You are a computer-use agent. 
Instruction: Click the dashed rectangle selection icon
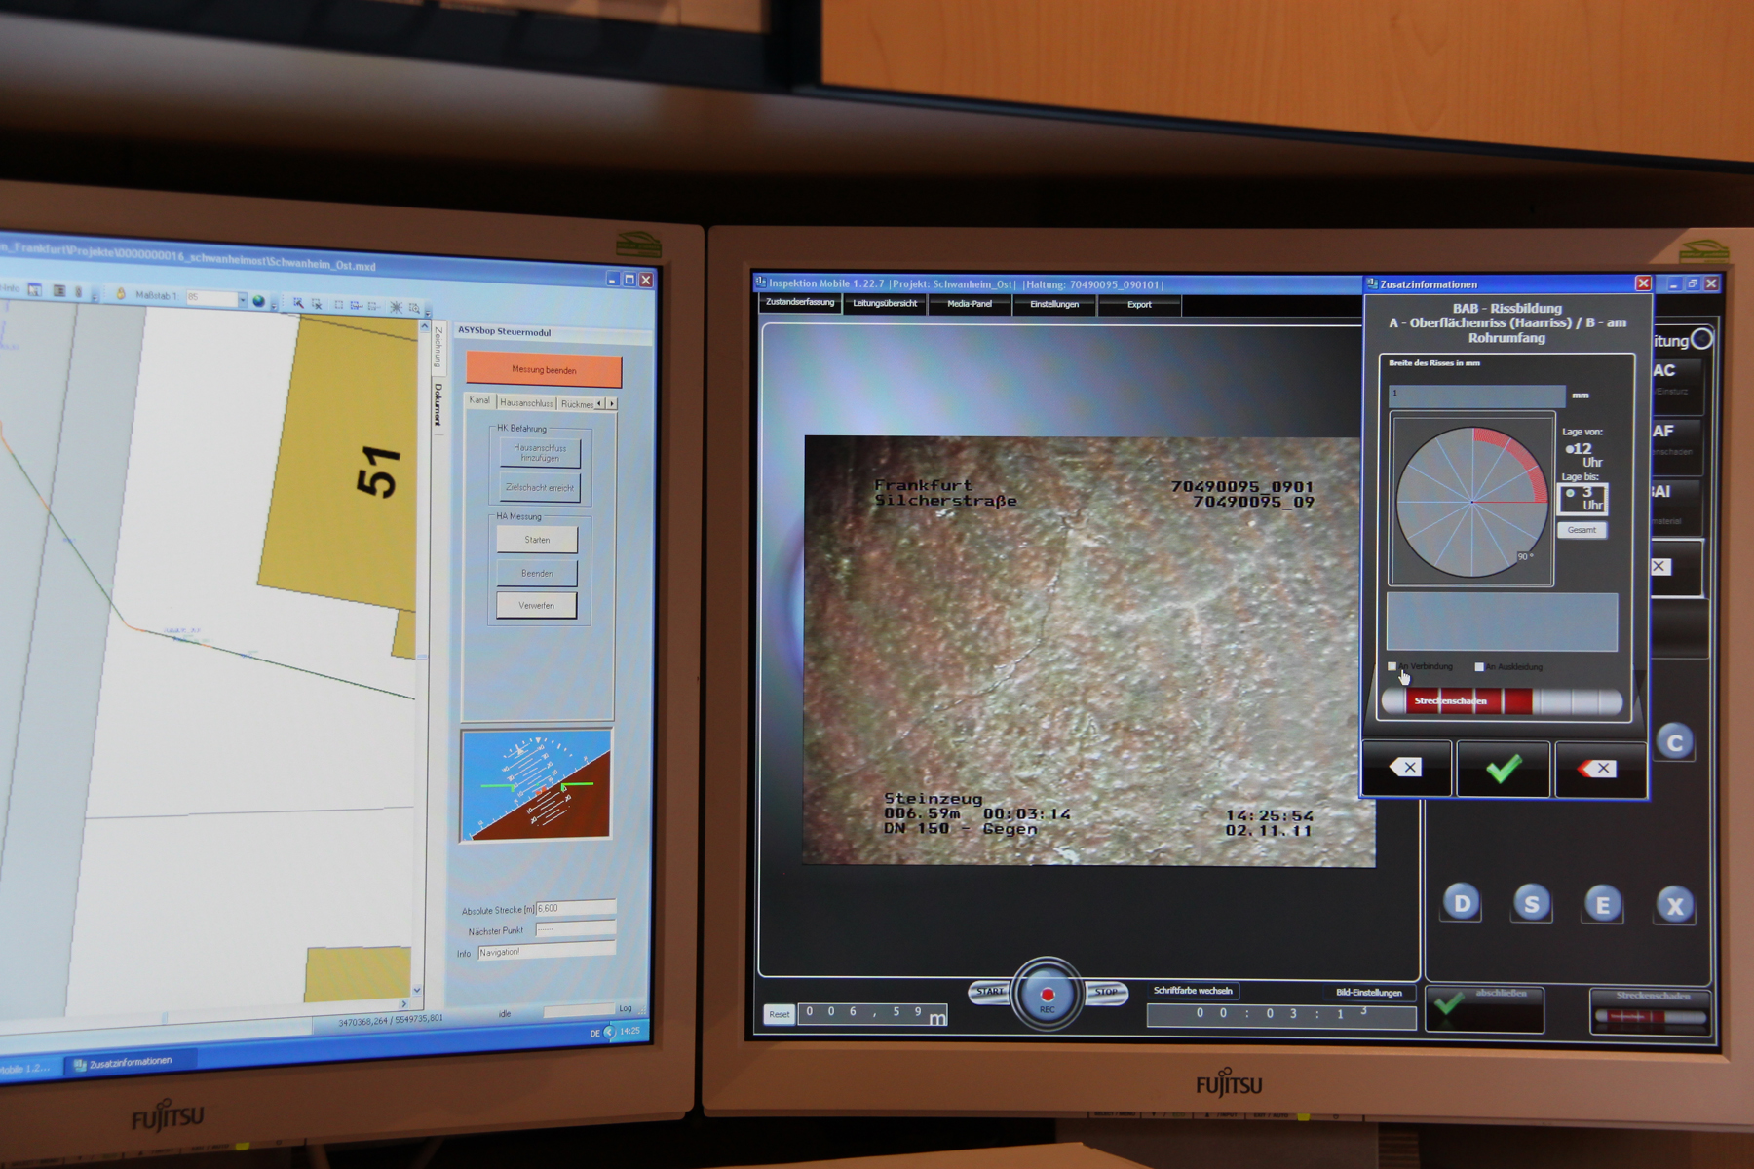338,305
